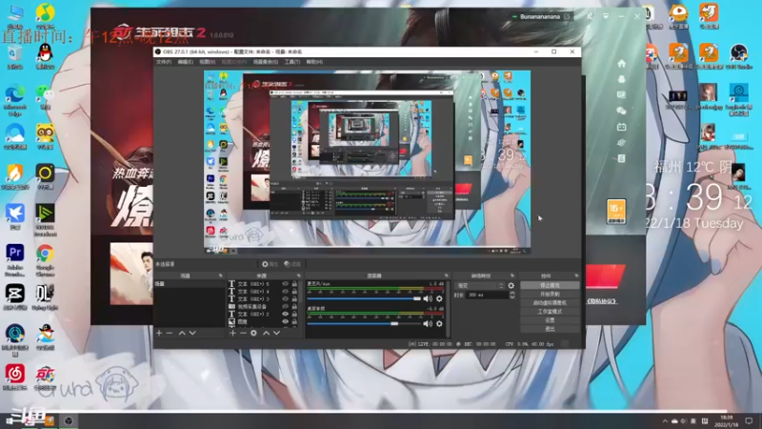This screenshot has width=762, height=429.
Task: Click transition duration stepper arrows
Action: coord(511,295)
